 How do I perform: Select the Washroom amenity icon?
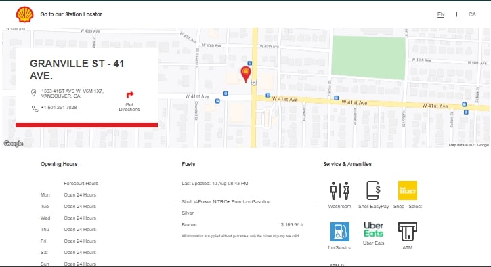(x=340, y=190)
